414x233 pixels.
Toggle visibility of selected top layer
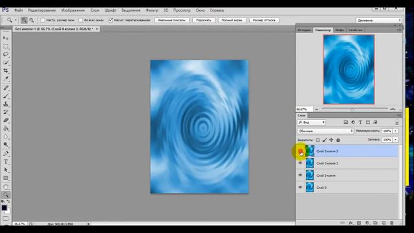tap(300, 151)
